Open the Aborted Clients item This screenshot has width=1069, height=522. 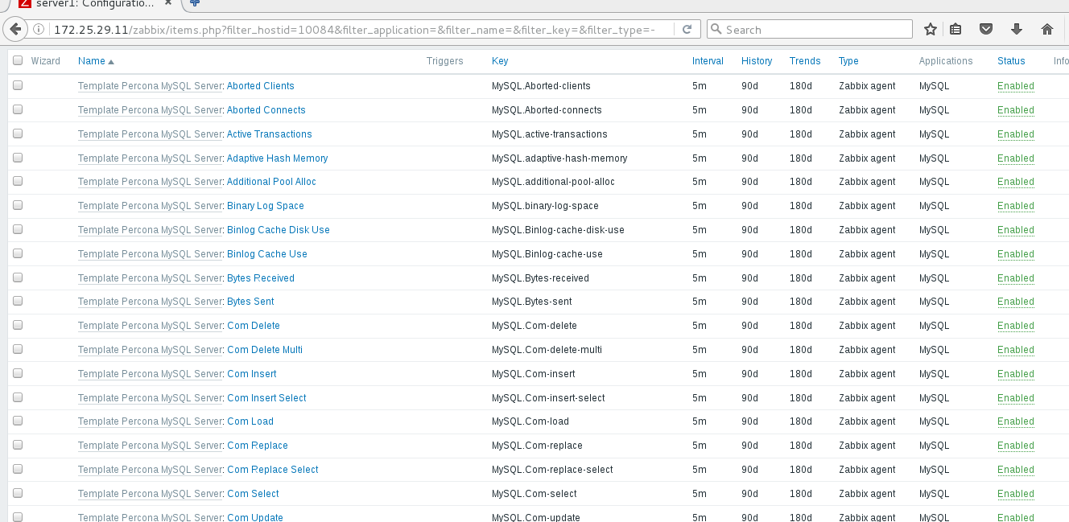261,86
